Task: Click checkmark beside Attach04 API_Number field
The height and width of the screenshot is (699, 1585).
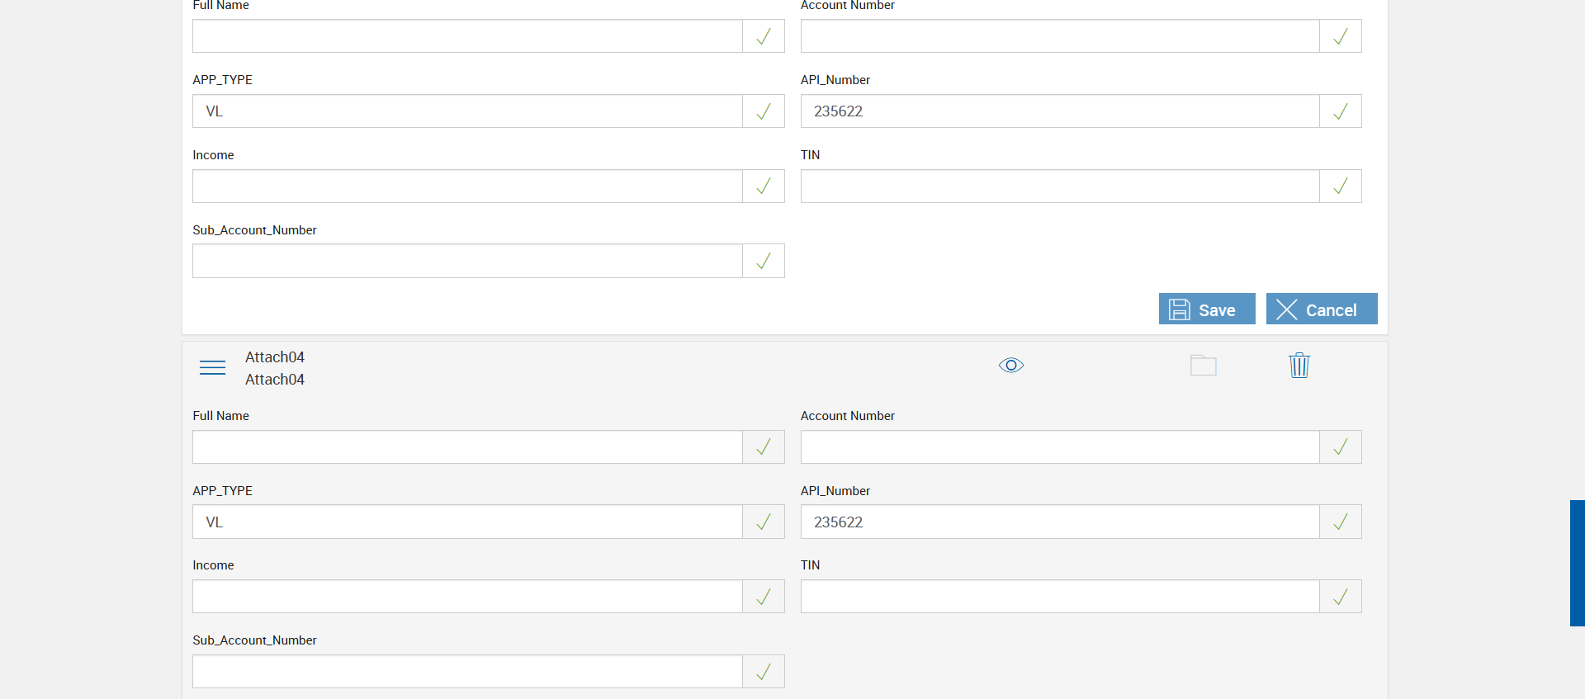Action: point(1340,522)
